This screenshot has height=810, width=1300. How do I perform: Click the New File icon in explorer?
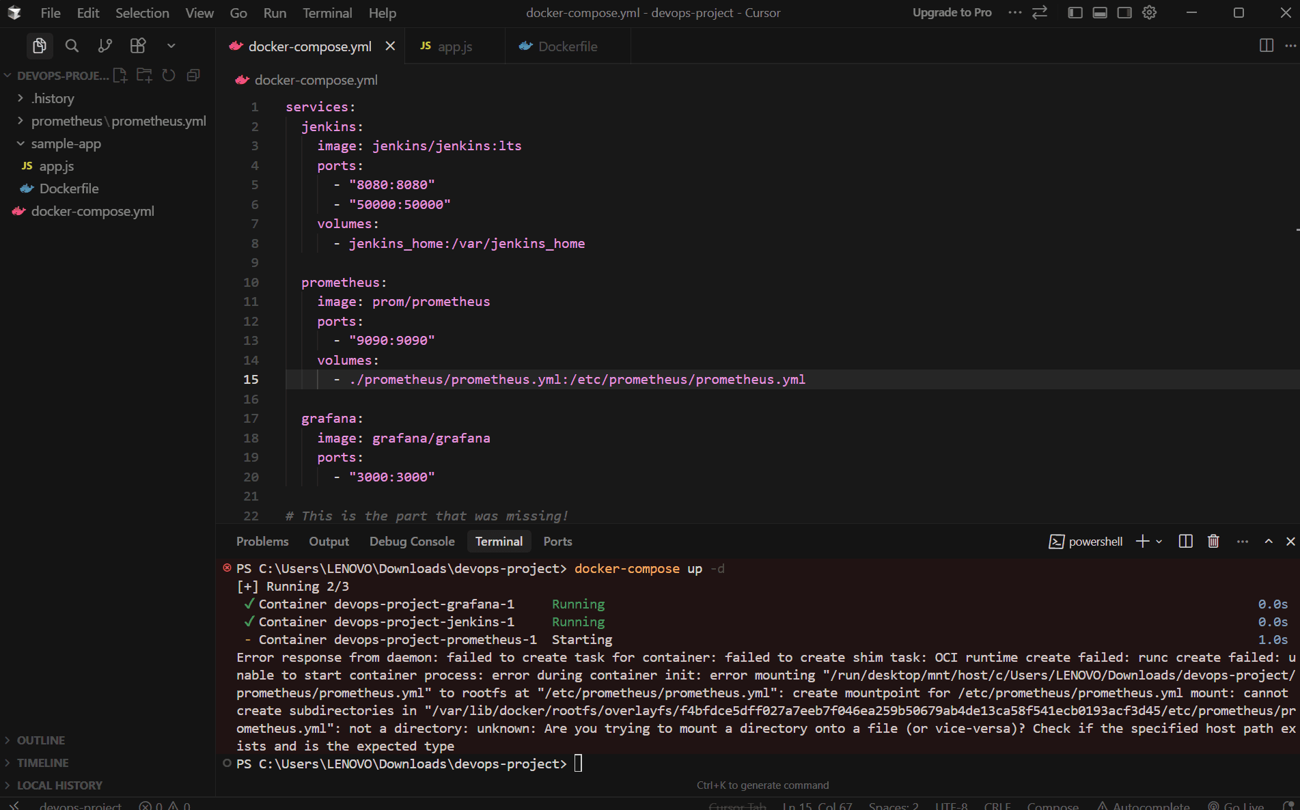tap(120, 76)
